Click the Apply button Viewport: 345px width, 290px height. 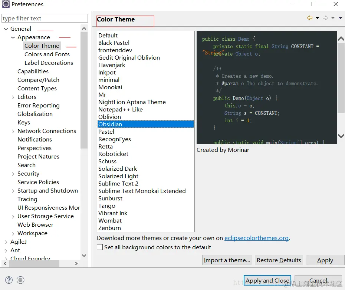click(x=325, y=260)
